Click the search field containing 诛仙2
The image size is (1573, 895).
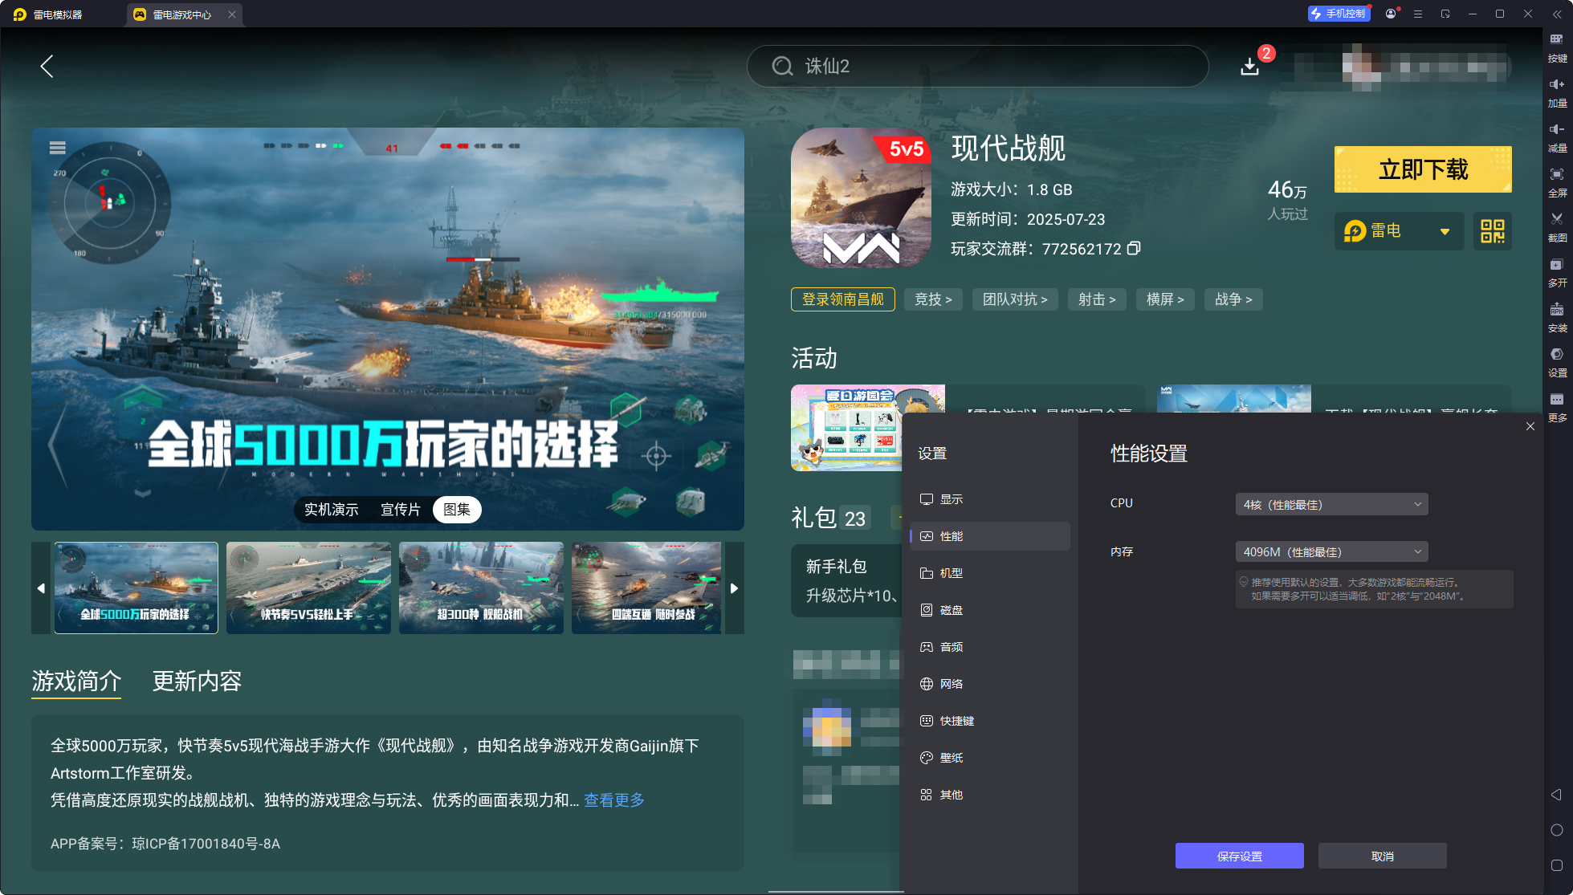[x=977, y=66]
